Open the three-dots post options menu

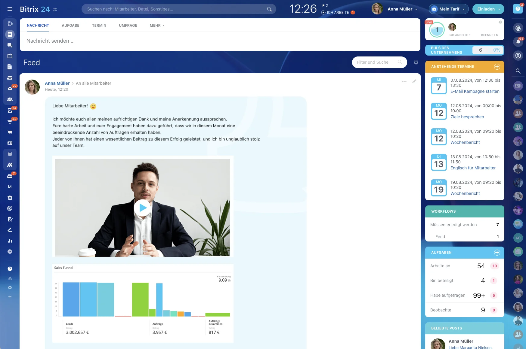[404, 81]
